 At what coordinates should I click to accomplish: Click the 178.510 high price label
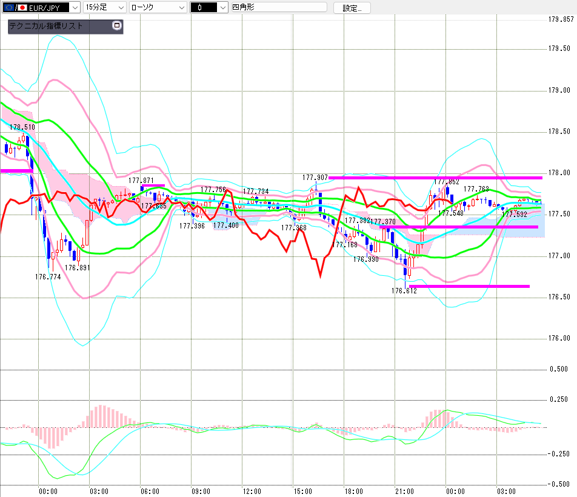coord(22,127)
